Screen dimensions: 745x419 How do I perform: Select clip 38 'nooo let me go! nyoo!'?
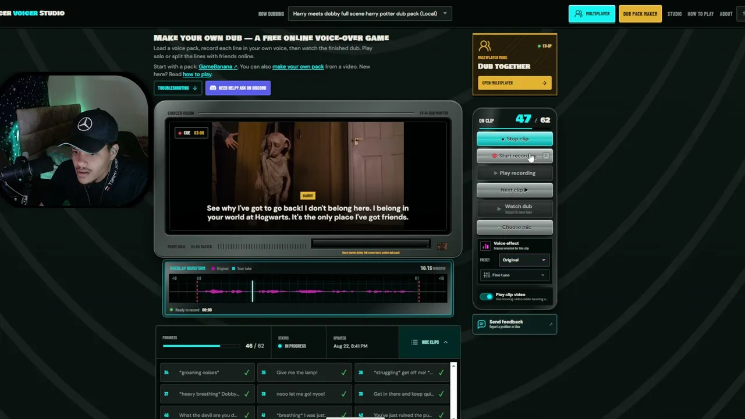pos(305,394)
